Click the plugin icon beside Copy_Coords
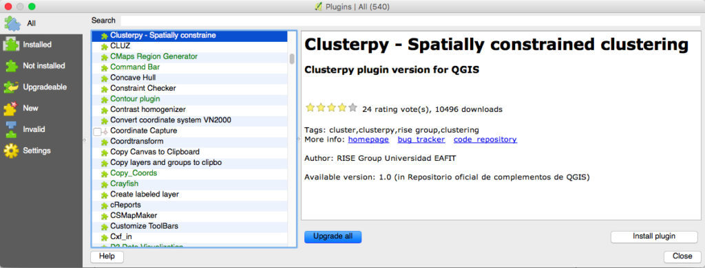This screenshot has height=268, width=705. coord(105,174)
